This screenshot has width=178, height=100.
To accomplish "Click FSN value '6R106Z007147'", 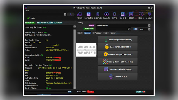I will point(52,75).
